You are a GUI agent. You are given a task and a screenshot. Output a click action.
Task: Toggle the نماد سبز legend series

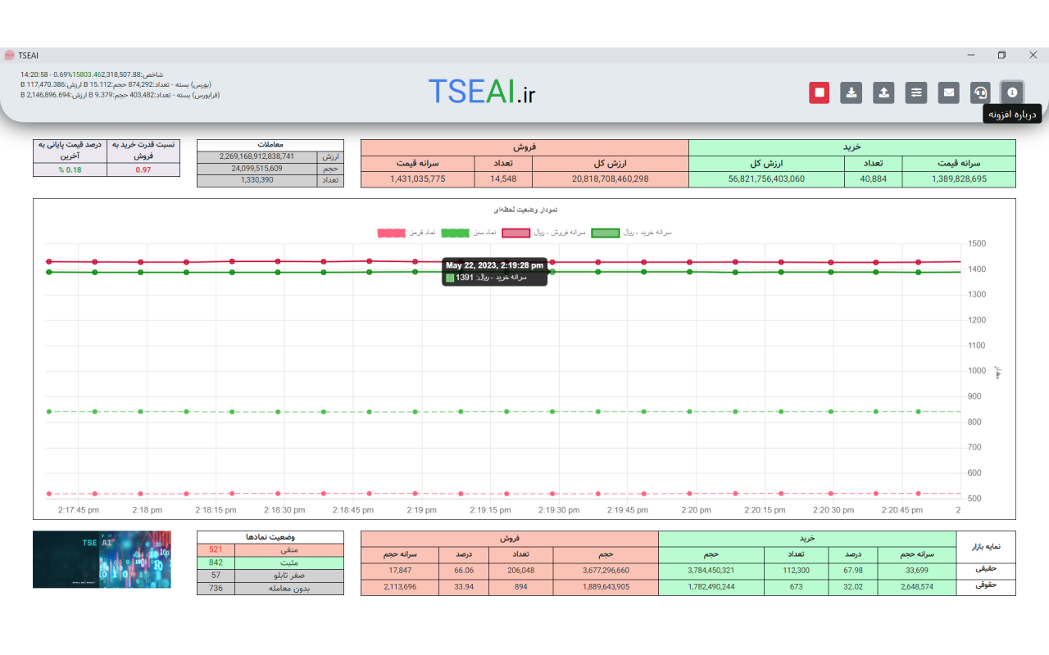pos(469,233)
